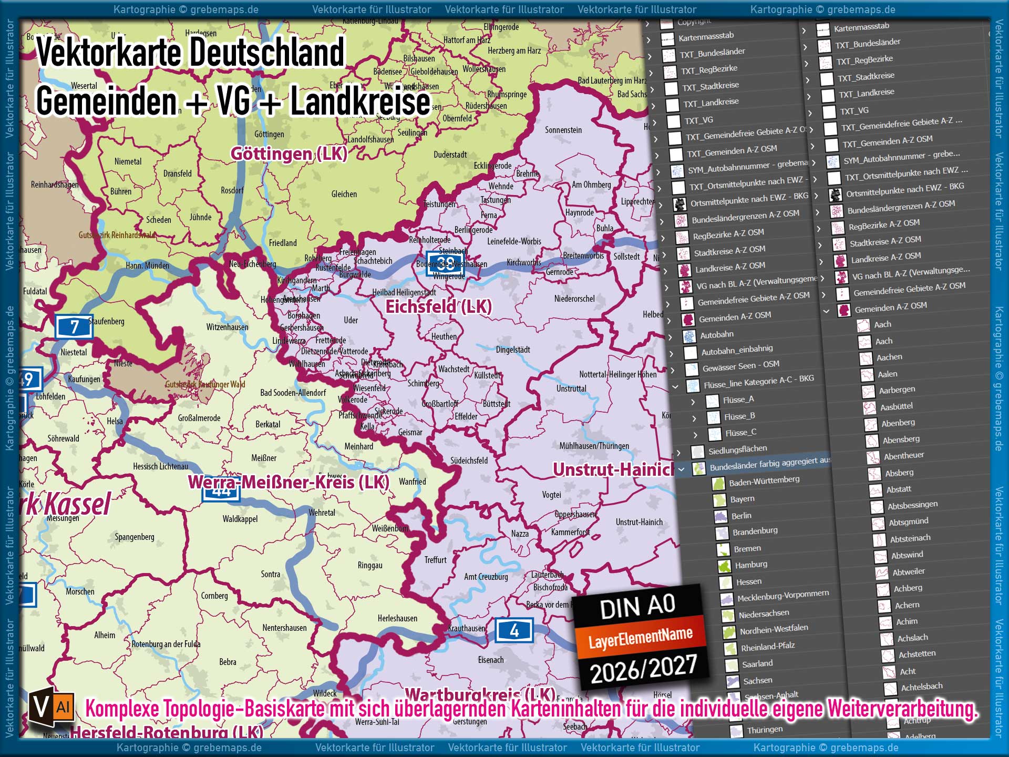Click the orange LayerElementName badge
Viewport: 1009px width, 757px height.
tap(640, 638)
